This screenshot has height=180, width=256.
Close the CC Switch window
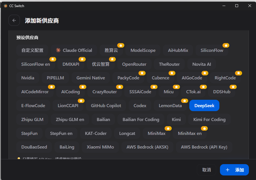click(250, 6)
